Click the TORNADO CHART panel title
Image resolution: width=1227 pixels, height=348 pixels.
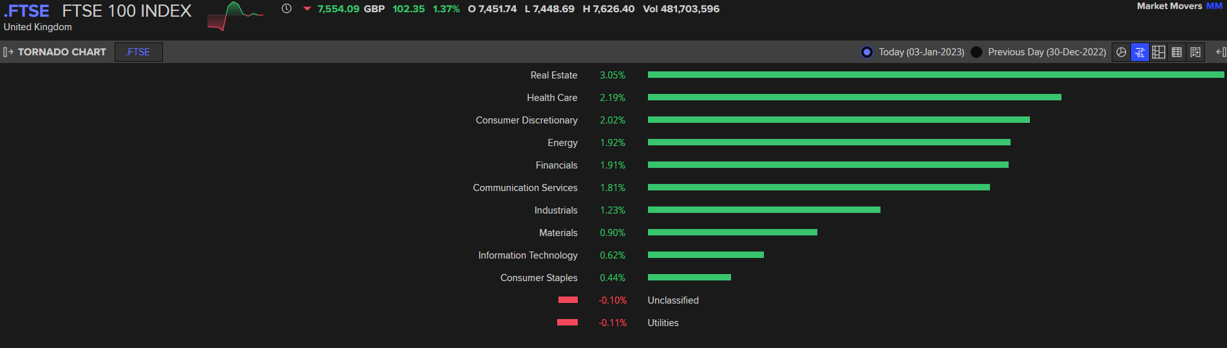pos(62,52)
